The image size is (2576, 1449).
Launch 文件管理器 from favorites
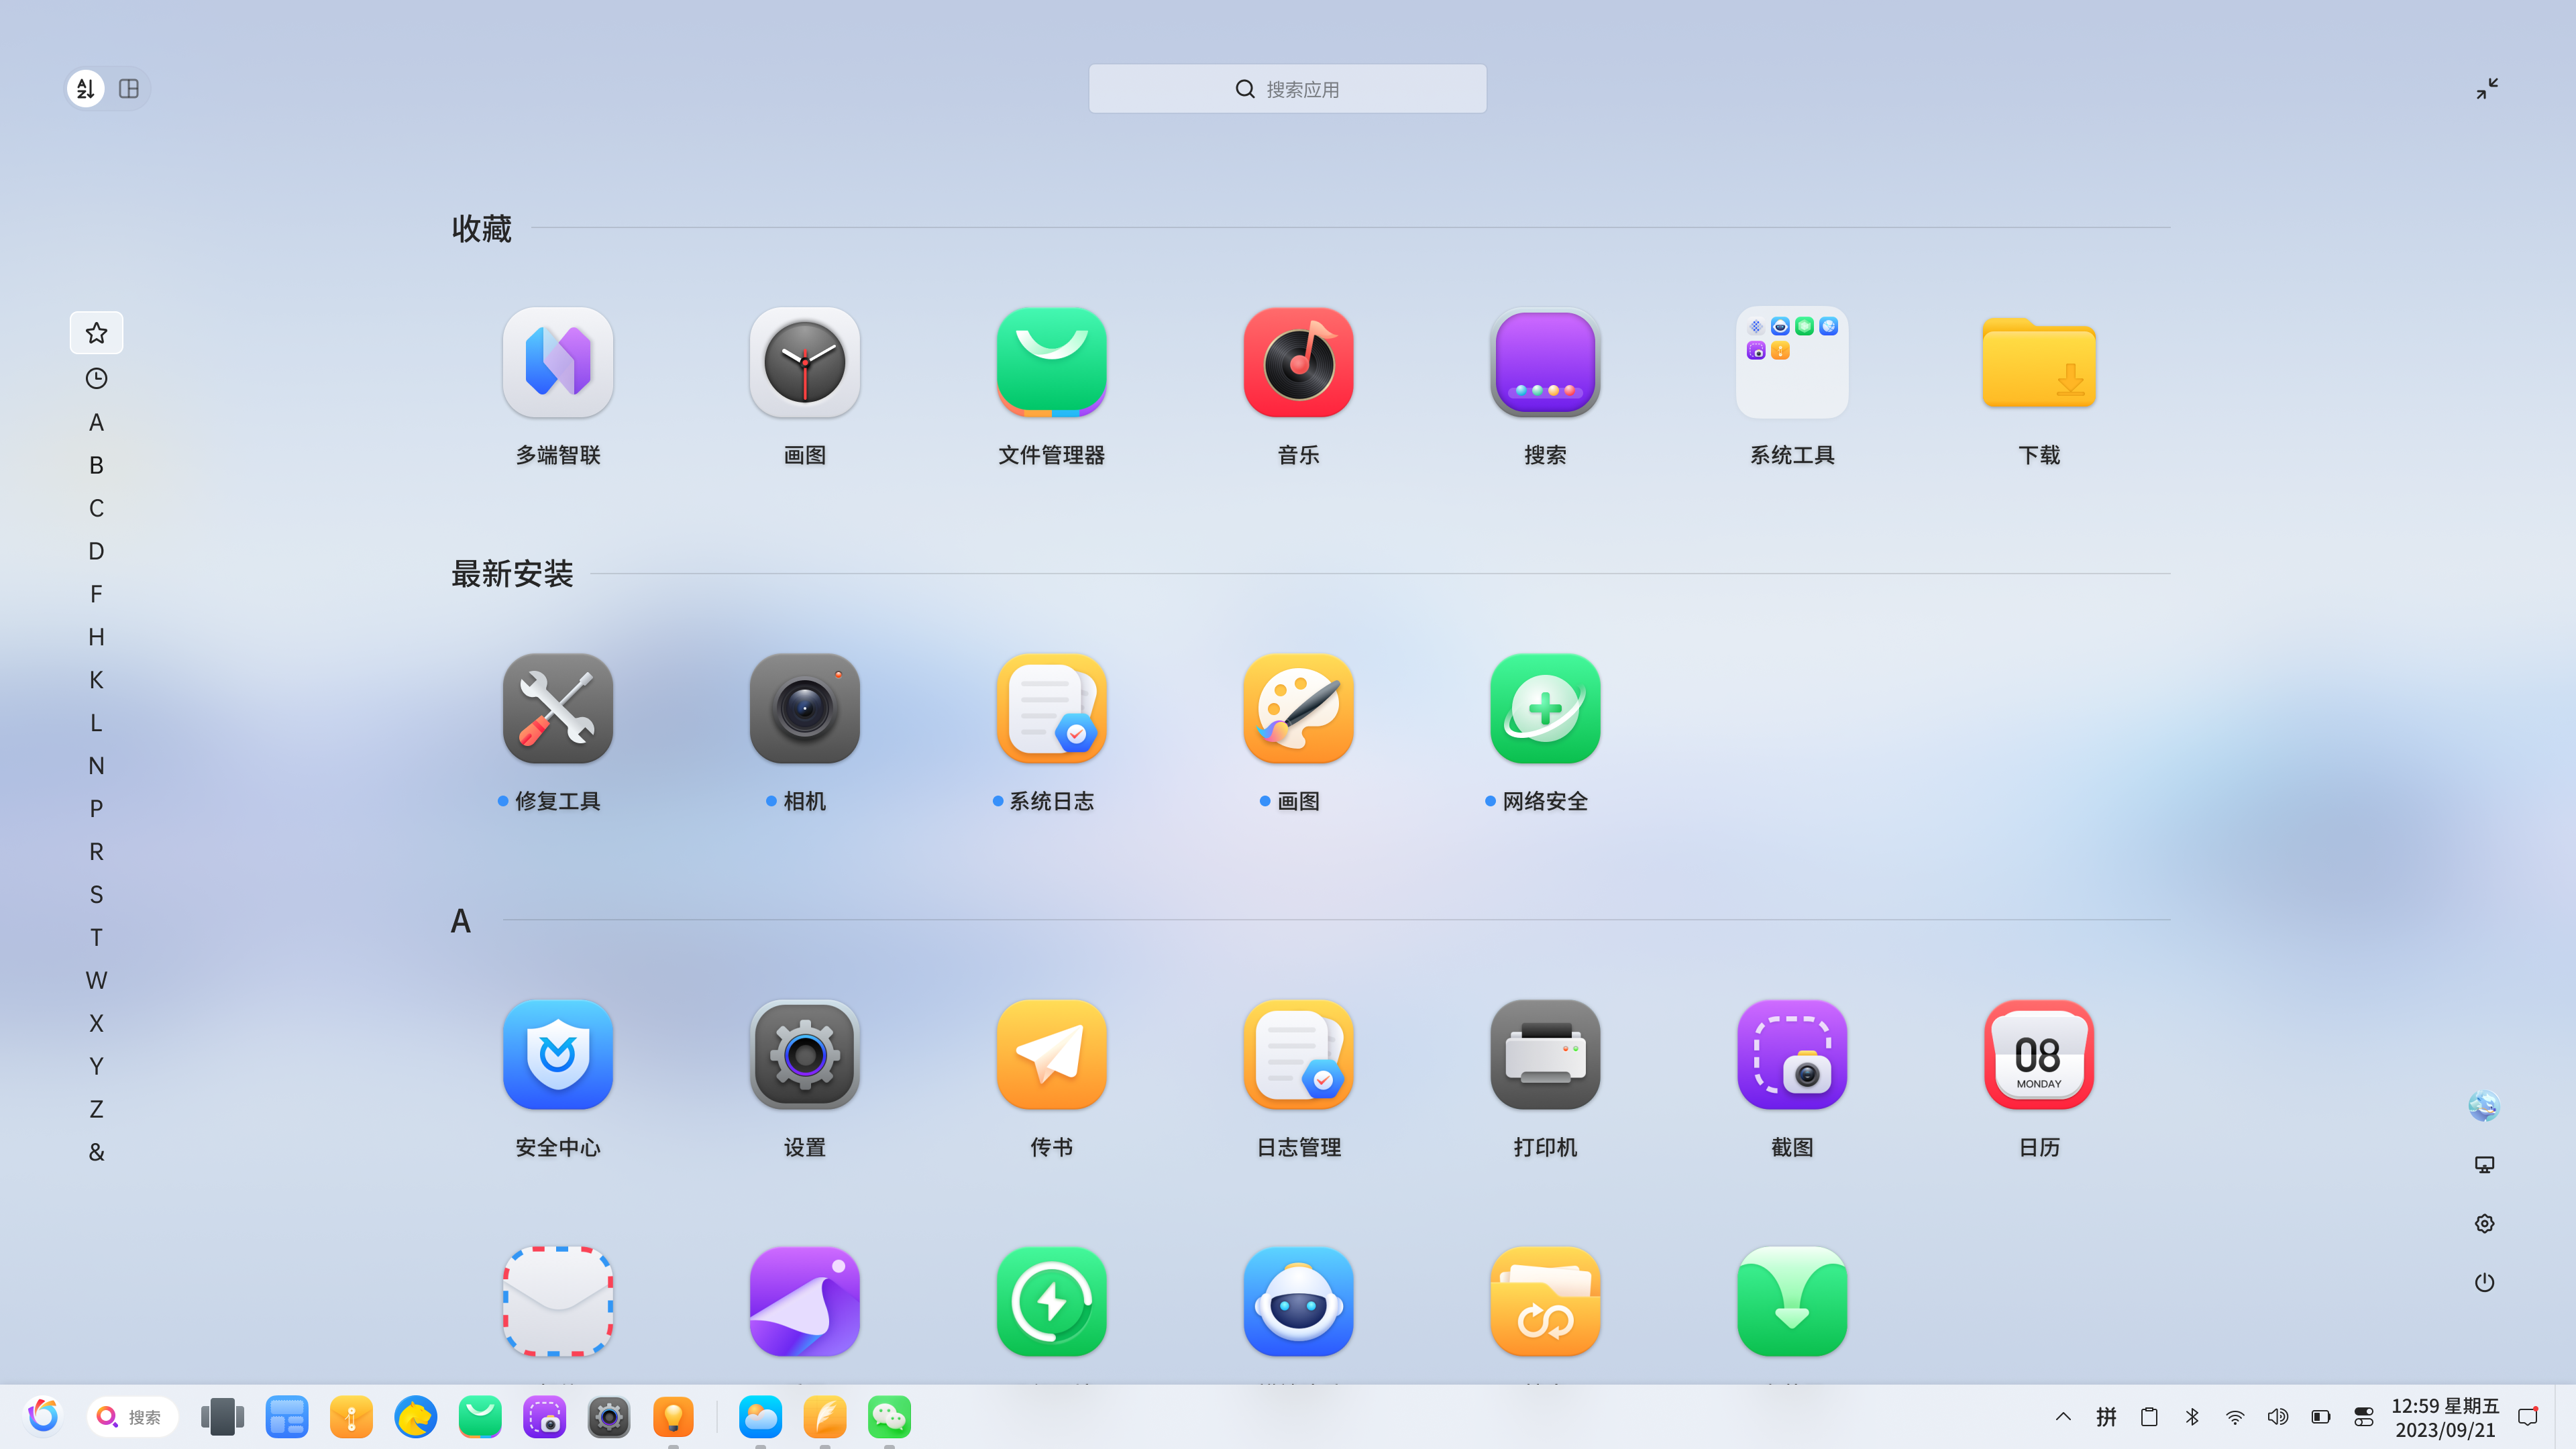pyautogui.click(x=1052, y=362)
